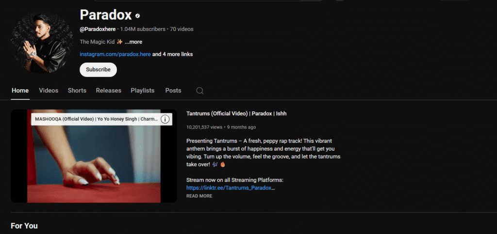Switch to the Videos tab

coord(49,91)
